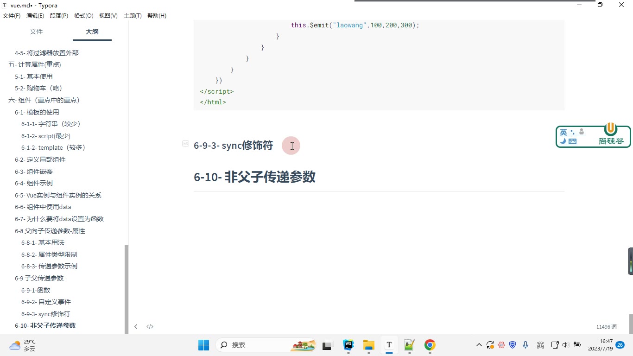633x356 pixels.
Task: Open the clock showing 16:47 2023/7/19
Action: coord(600,345)
